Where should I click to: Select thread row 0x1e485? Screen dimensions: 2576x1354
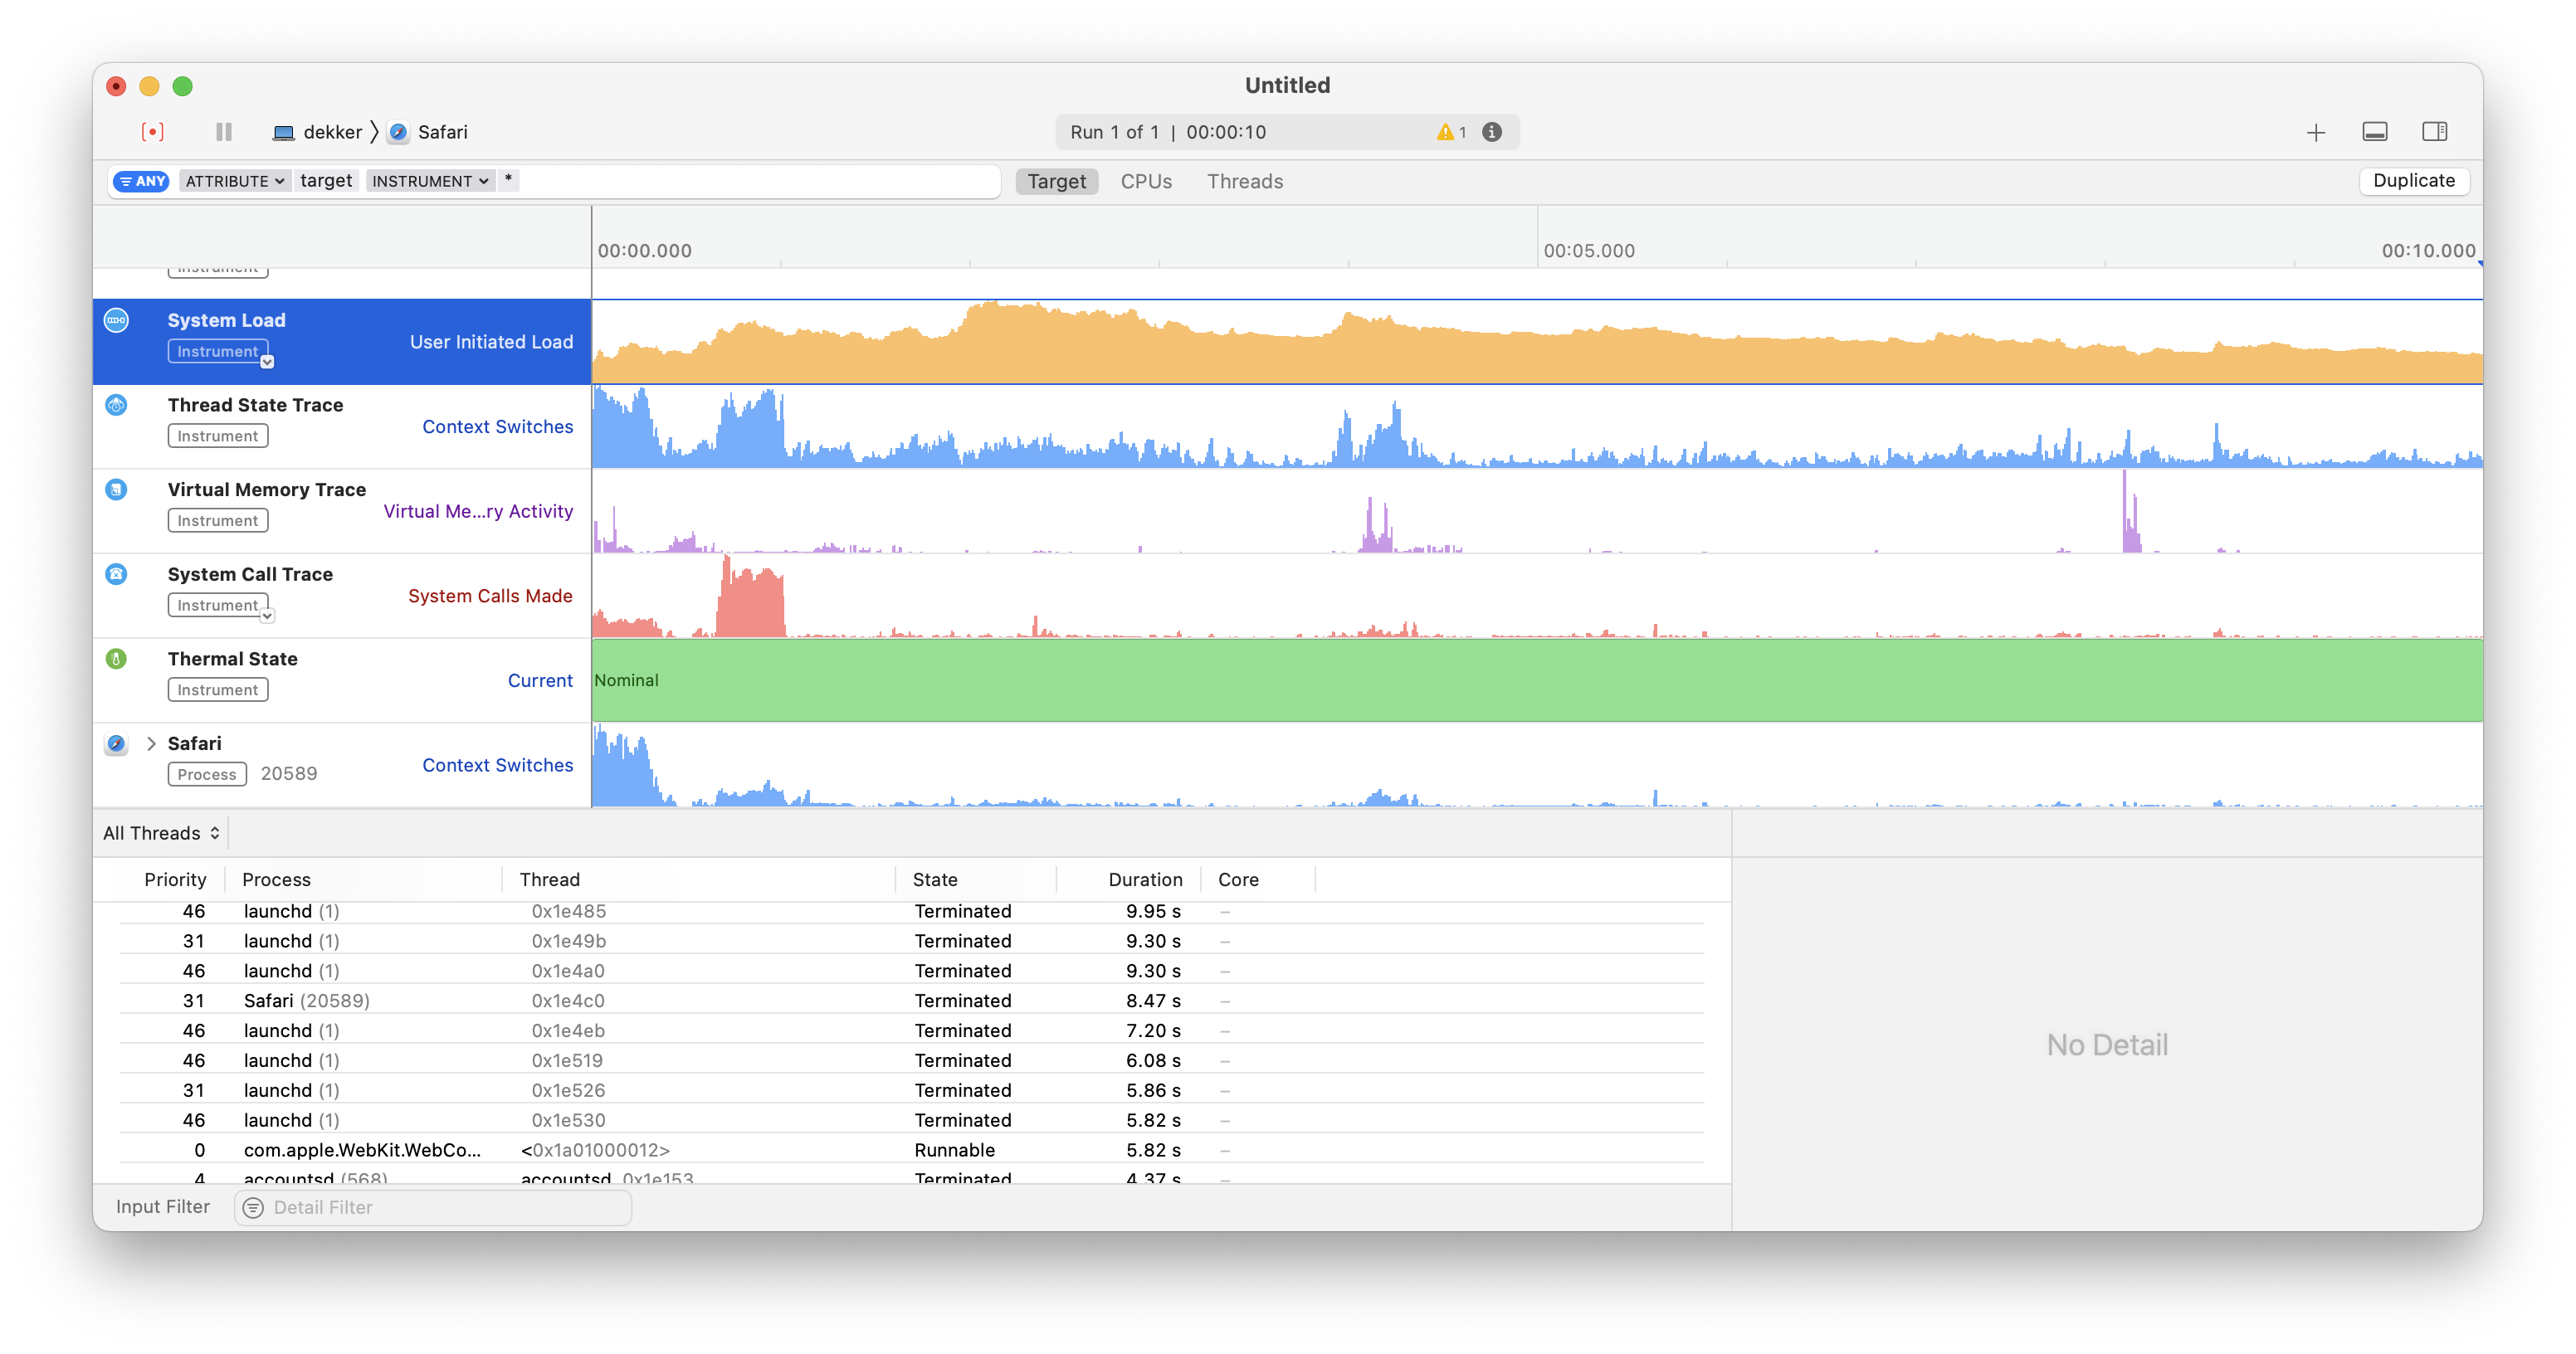(x=911, y=911)
